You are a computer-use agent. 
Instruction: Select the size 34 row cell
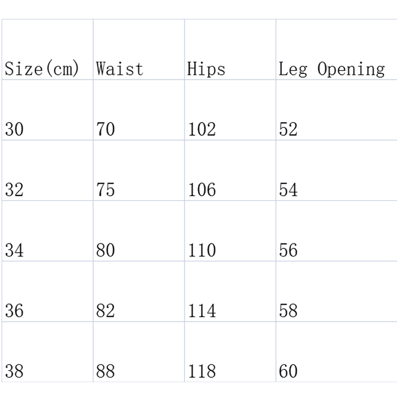coord(14,251)
